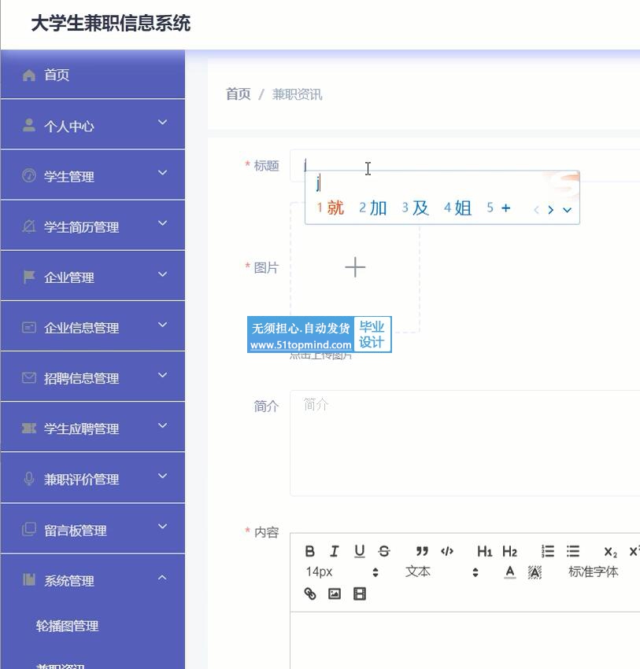Collapse the 系统管理 chevron
This screenshot has width=640, height=669.
(162, 577)
